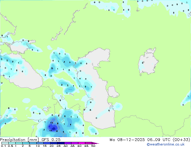Viewport: 191px width, 147px height.
Task: Click the 'Mo 08-12-2025' date text
Action: (x=127, y=140)
